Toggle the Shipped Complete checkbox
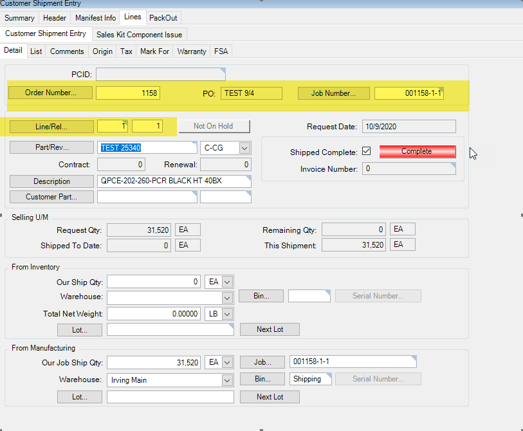 click(366, 151)
